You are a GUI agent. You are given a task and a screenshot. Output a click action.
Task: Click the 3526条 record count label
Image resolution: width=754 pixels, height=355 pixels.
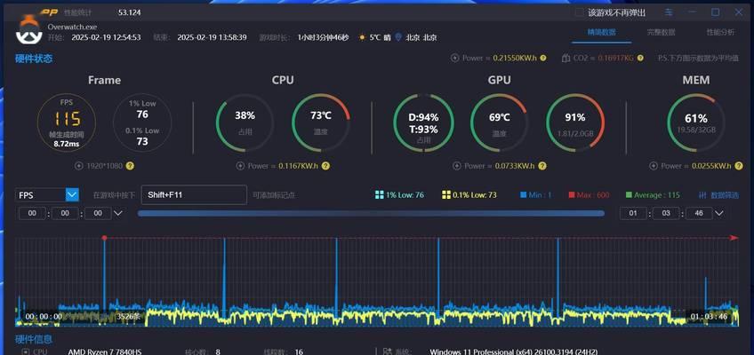tap(129, 317)
